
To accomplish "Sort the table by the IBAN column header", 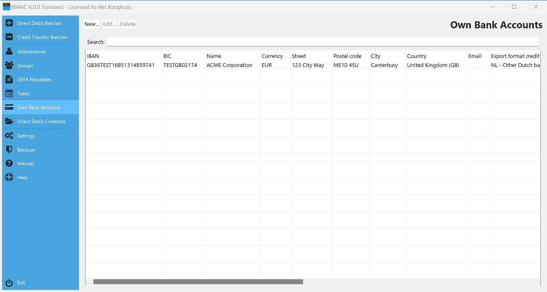I will 93,56.
